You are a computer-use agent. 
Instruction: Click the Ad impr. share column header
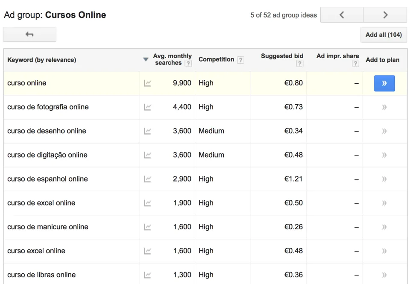(x=337, y=56)
